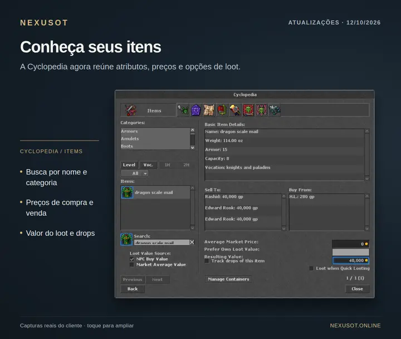The image size is (401, 339).
Task: Click the Armor: 15 detail row
Action: (x=285, y=149)
